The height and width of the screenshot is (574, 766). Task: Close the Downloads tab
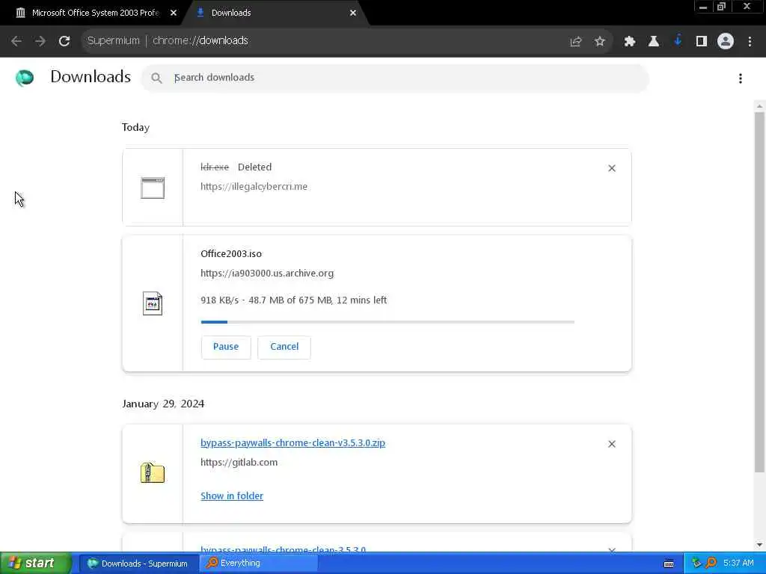[353, 13]
